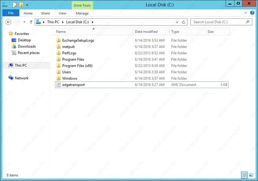258x181 pixels.
Task: Switch to Large icons view in status bar
Action: (251, 175)
